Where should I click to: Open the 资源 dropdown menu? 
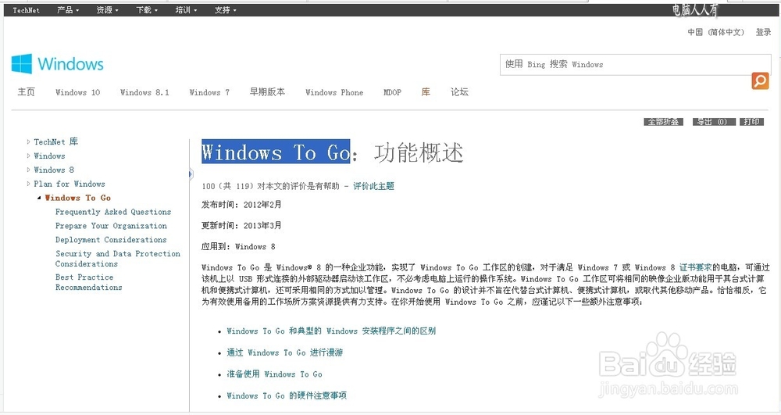(107, 10)
